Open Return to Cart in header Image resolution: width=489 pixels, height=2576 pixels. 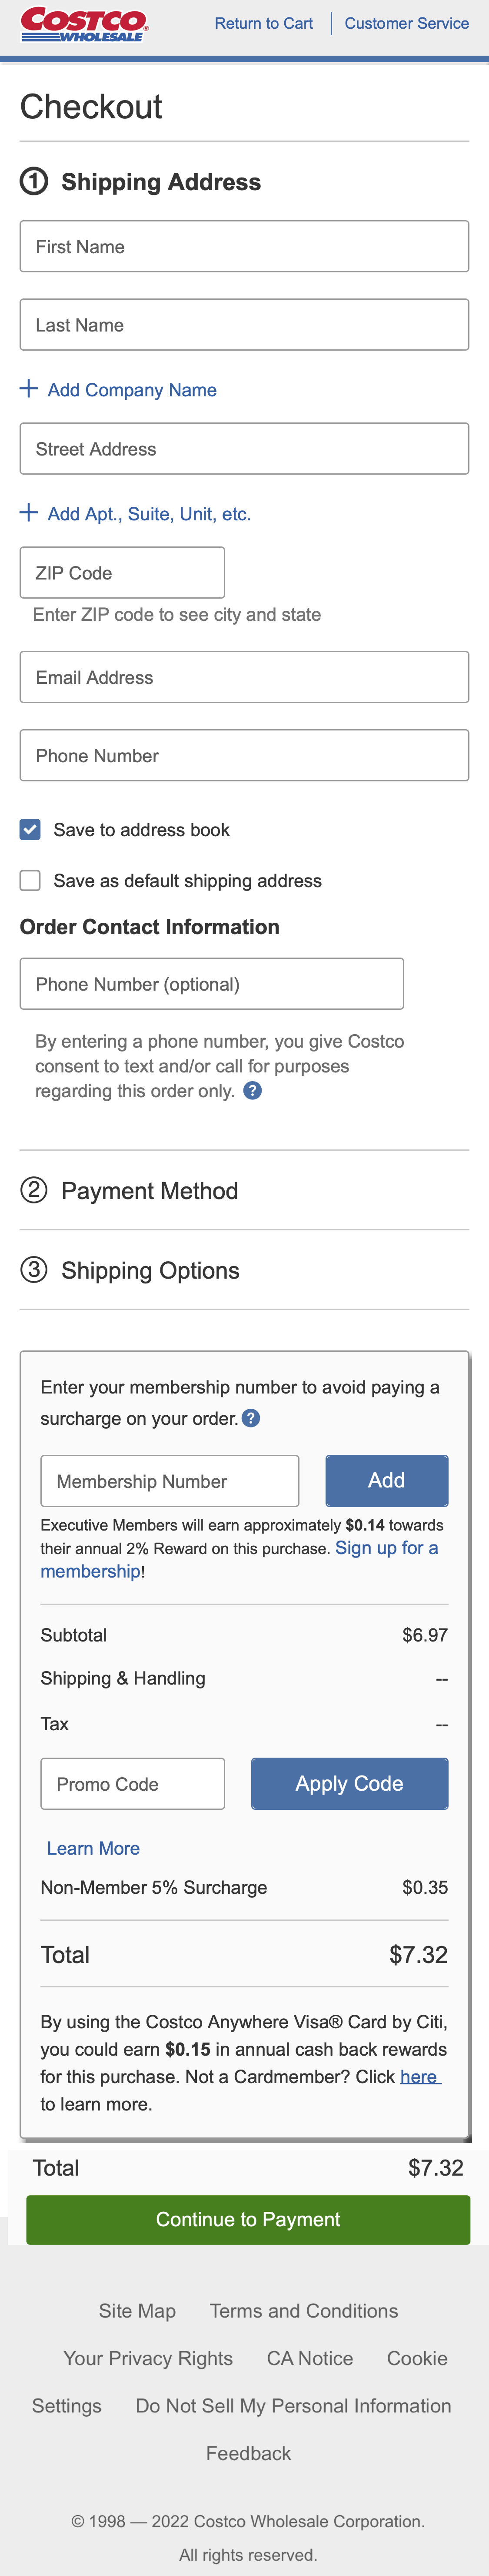click(x=263, y=23)
